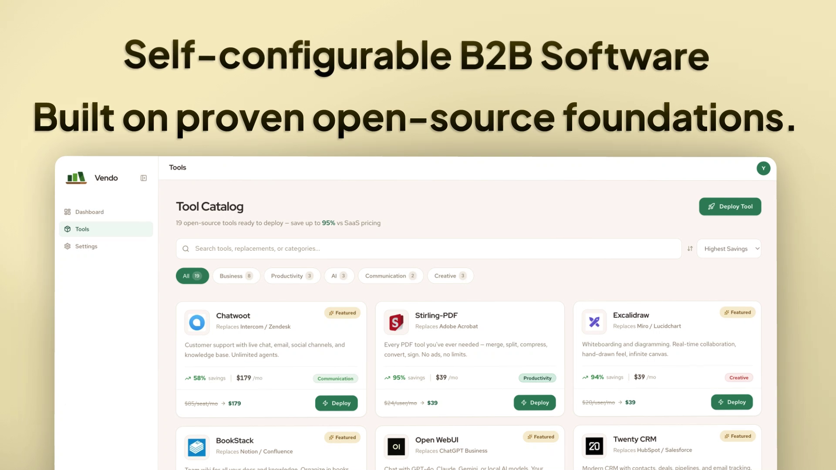Screen dimensions: 836x470
Task: Collapse the sidebar panel icon
Action: (144, 178)
